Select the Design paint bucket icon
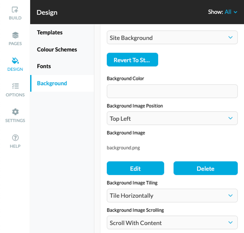The width and height of the screenshot is (244, 233). point(15,61)
